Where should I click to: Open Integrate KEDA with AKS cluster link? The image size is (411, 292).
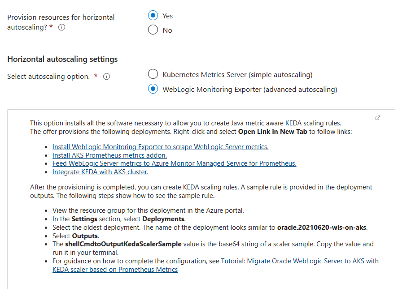[x=101, y=172]
